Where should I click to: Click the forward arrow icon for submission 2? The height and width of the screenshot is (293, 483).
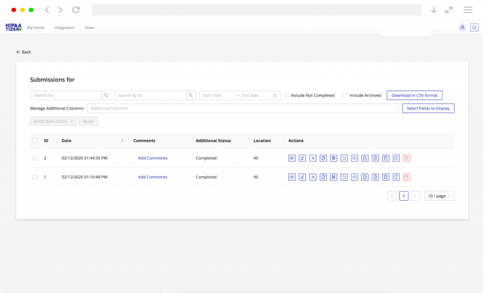point(312,158)
